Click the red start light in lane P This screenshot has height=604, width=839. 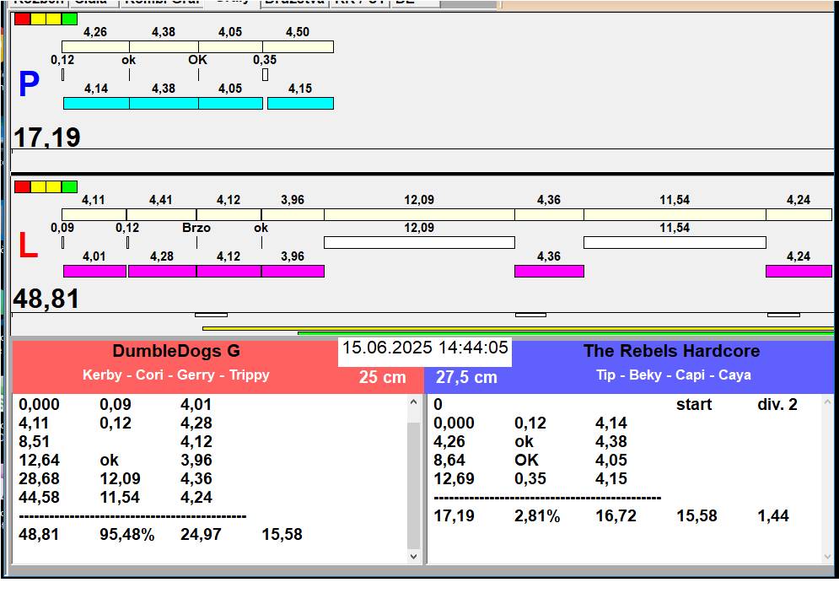point(23,19)
